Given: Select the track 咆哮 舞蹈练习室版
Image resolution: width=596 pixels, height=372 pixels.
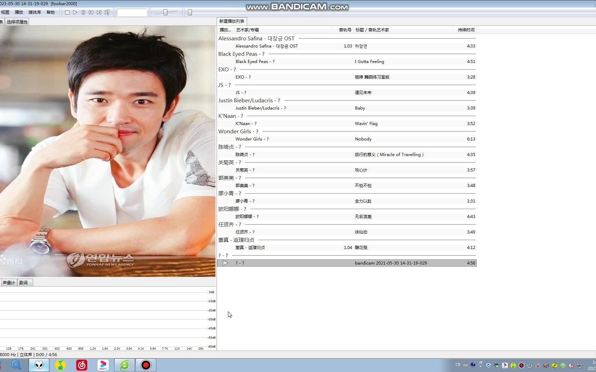Looking at the screenshot, I should pos(347,77).
